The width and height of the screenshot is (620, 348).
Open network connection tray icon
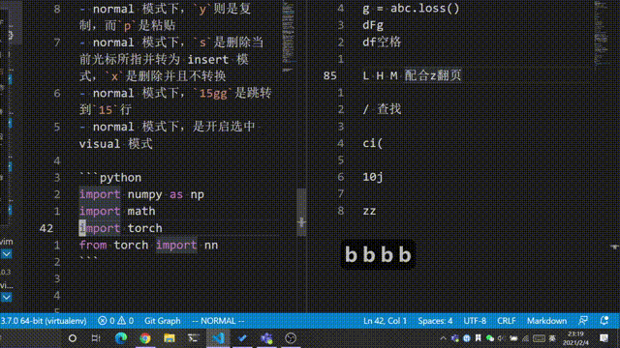[x=525, y=338]
